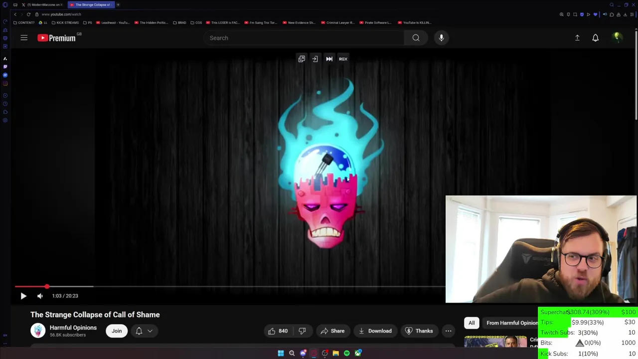The width and height of the screenshot is (638, 359).
Task: Open Windows taskbar search
Action: click(x=292, y=353)
